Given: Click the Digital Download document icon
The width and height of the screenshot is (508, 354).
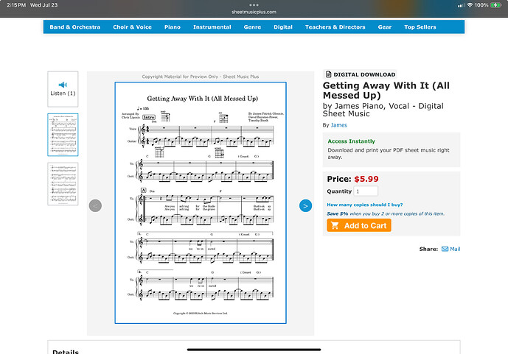Looking at the screenshot, I should point(328,74).
